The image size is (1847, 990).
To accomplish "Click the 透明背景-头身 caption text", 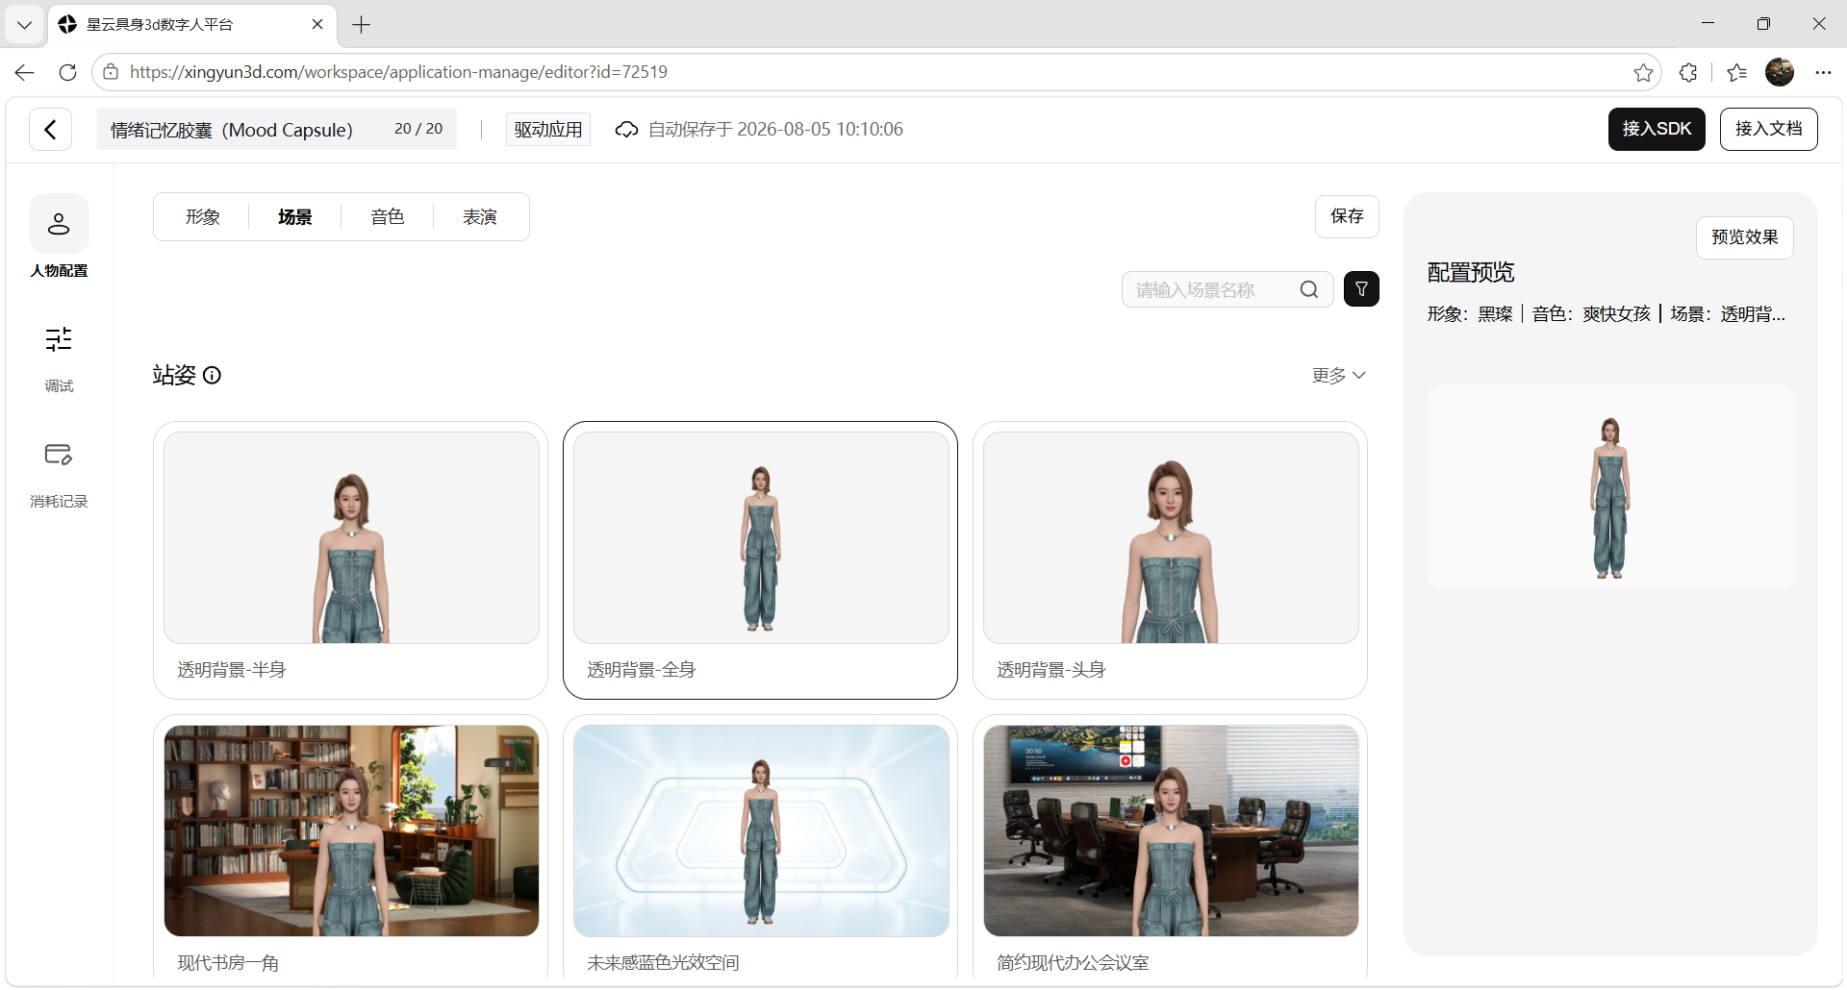I will 1051,670.
